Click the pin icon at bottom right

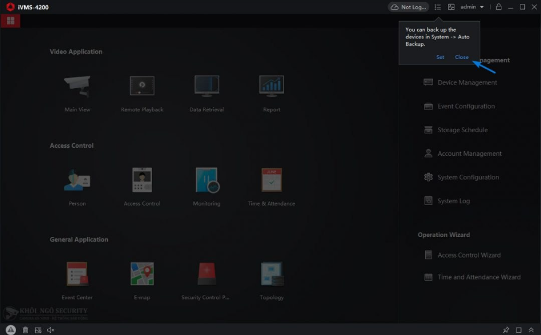[506, 330]
